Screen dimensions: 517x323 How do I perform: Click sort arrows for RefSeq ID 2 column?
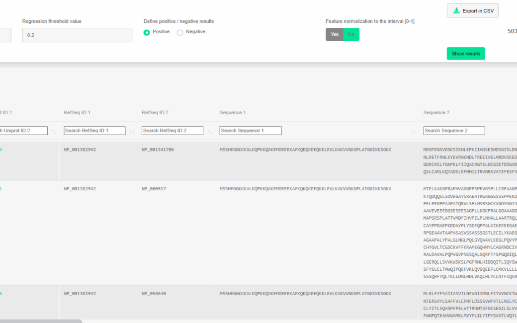210,132
